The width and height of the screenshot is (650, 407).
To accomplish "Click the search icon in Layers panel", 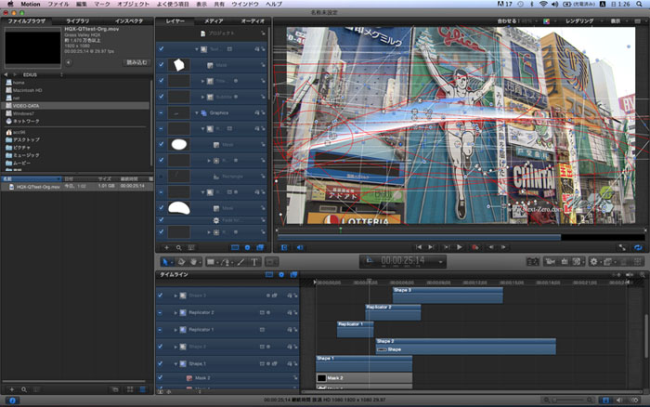I will pyautogui.click(x=178, y=248).
